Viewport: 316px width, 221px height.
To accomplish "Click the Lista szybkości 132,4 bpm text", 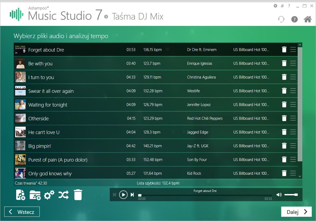I will 158,183.
